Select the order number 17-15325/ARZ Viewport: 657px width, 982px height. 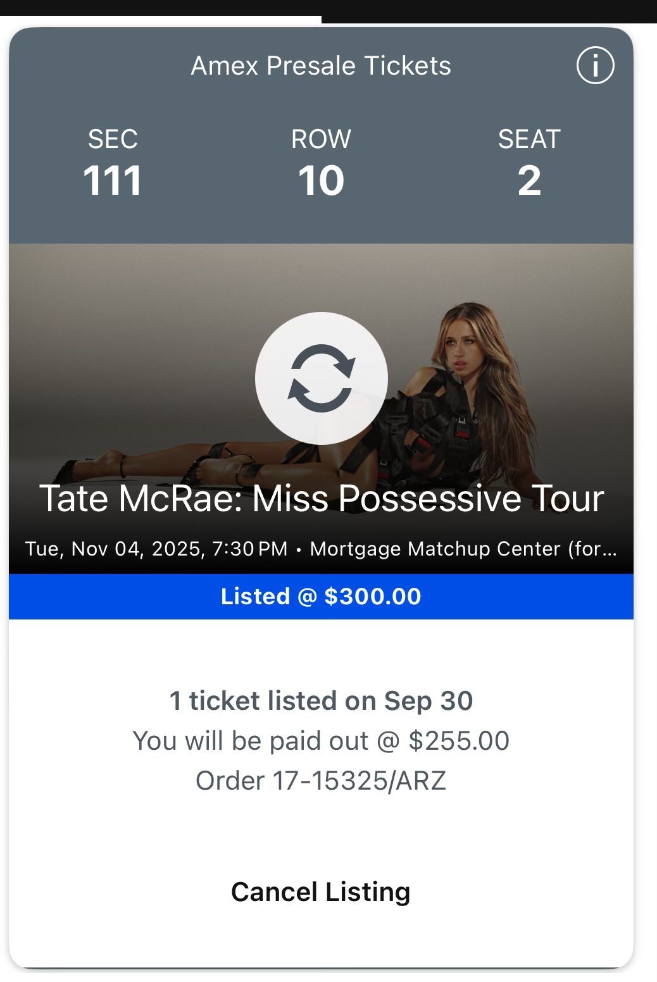click(x=322, y=781)
